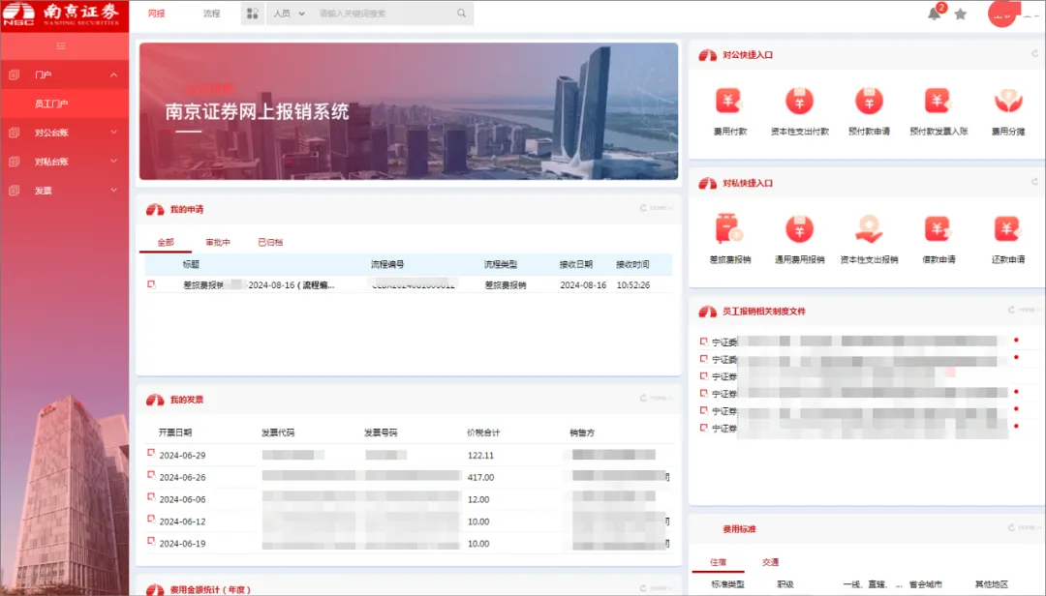
Task: Open the invoice dated 2024-06-19
Action: pyautogui.click(x=409, y=544)
